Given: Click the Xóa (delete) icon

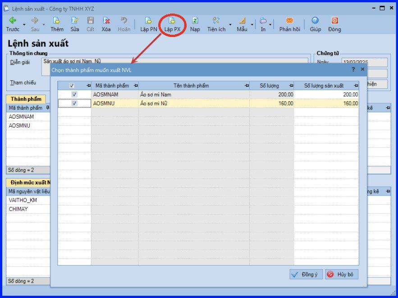Looking at the screenshot, I should click(x=106, y=21).
